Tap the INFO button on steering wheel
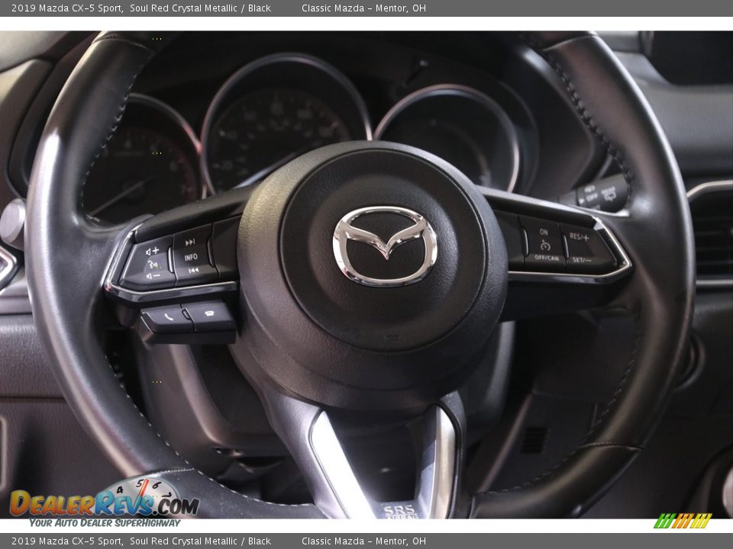This screenshot has height=549, width=733. click(191, 257)
